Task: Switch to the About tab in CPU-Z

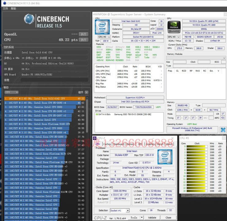Action: [x=169, y=144]
